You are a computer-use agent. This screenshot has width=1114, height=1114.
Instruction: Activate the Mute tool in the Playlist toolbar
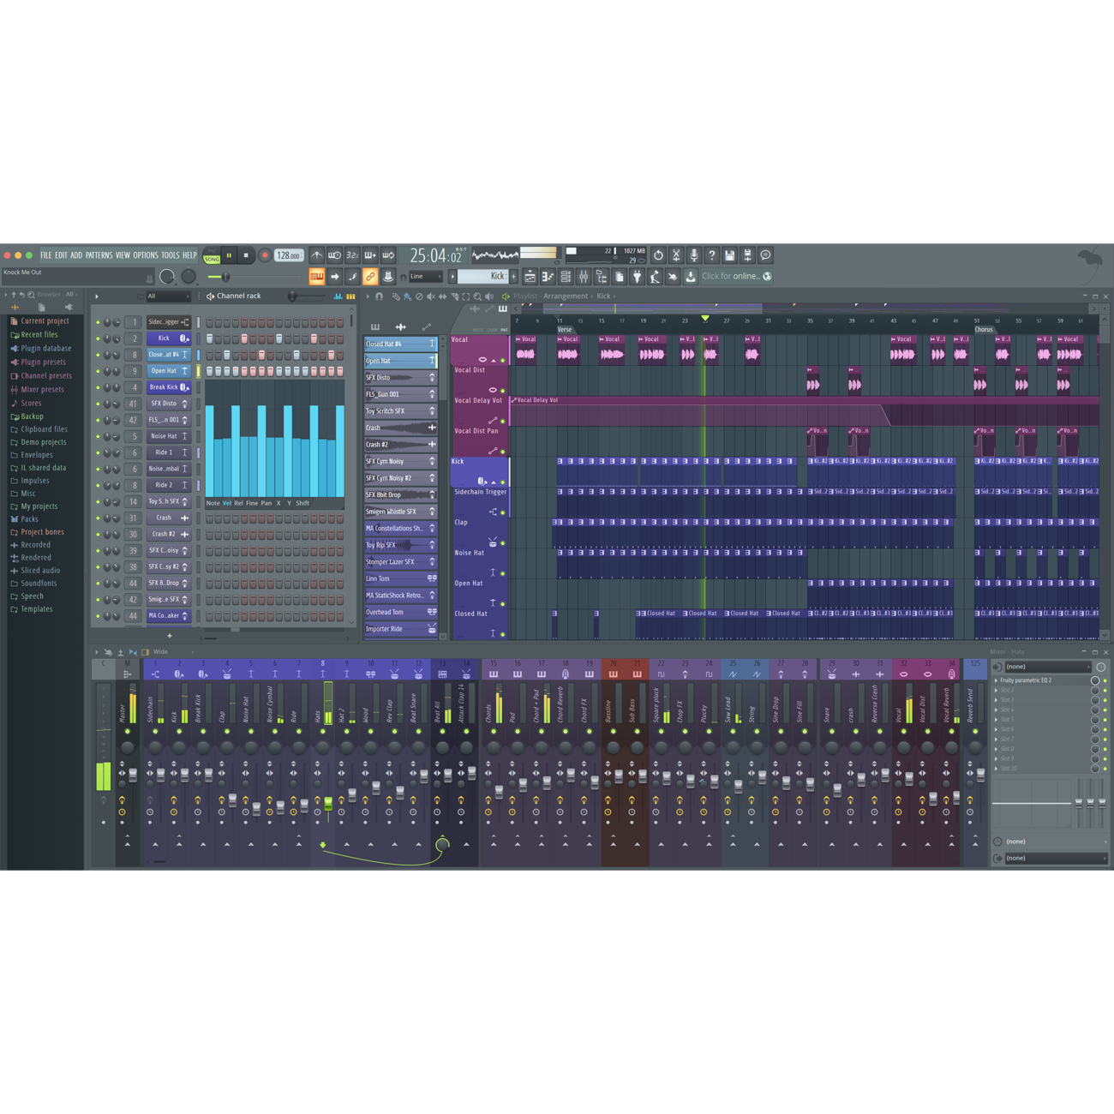pos(432,296)
